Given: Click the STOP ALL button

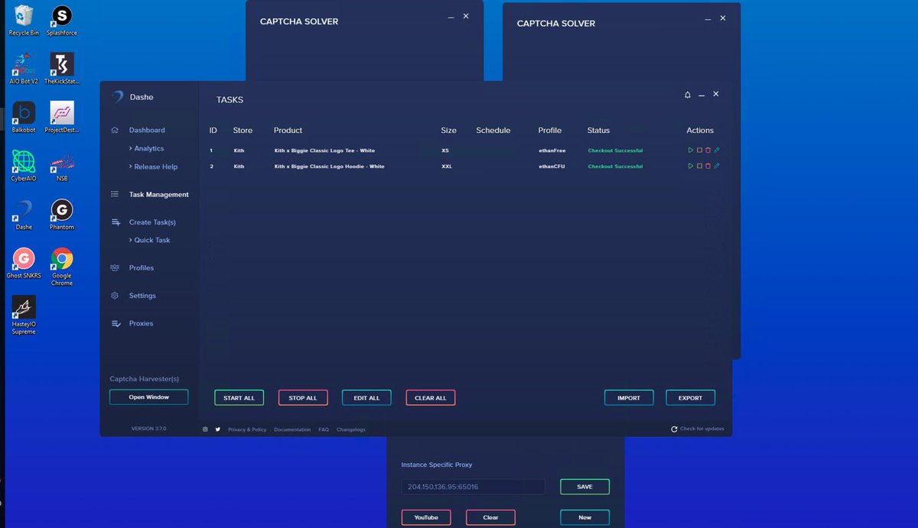Looking at the screenshot, I should (x=303, y=397).
